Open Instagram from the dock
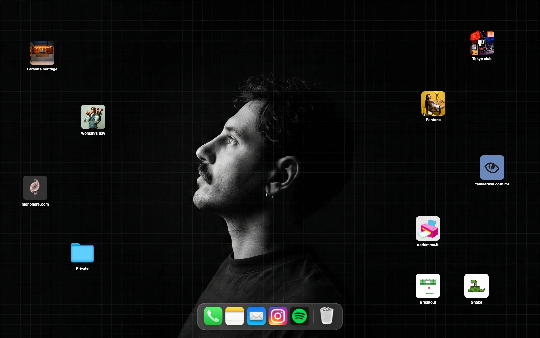 point(278,316)
